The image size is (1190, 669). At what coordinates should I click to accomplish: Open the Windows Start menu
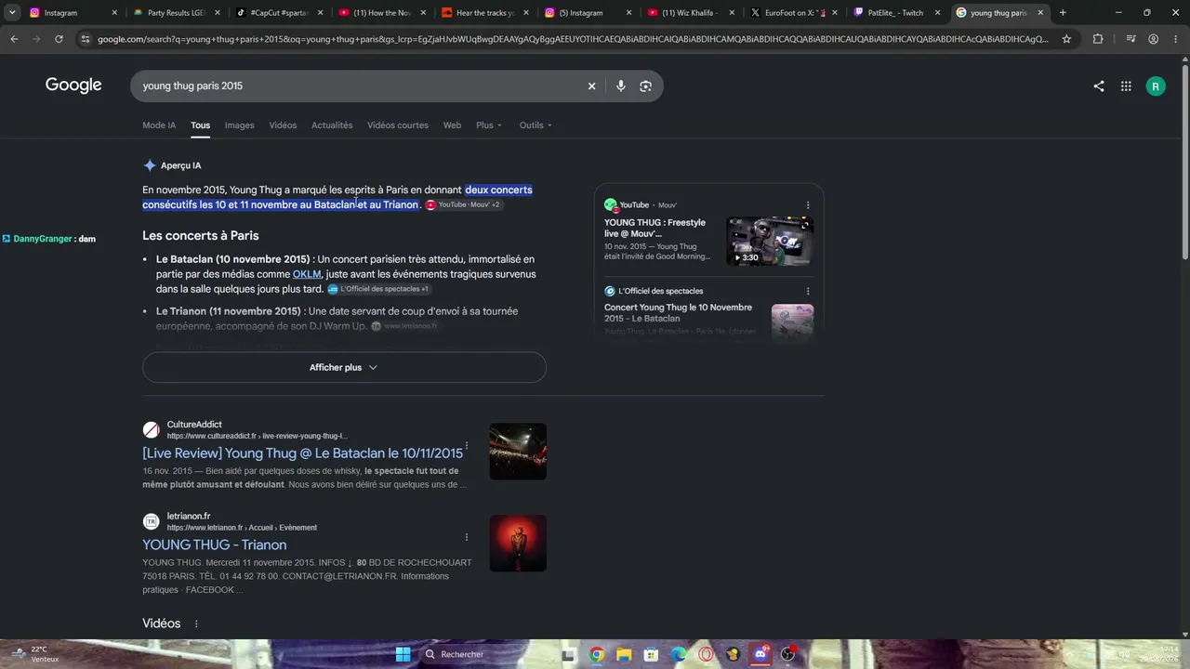(x=403, y=654)
